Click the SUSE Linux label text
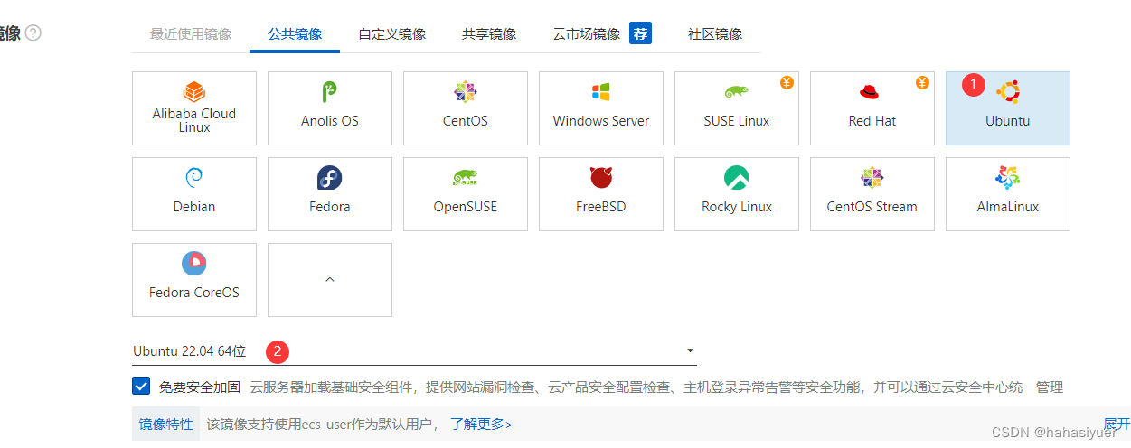Image resolution: width=1131 pixels, height=448 pixels. point(737,121)
